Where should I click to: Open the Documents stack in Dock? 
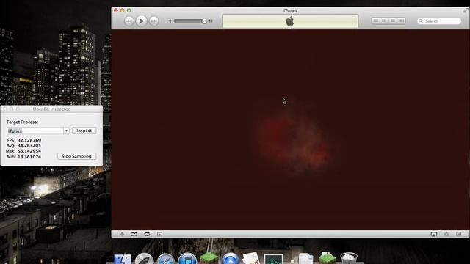[306, 259]
